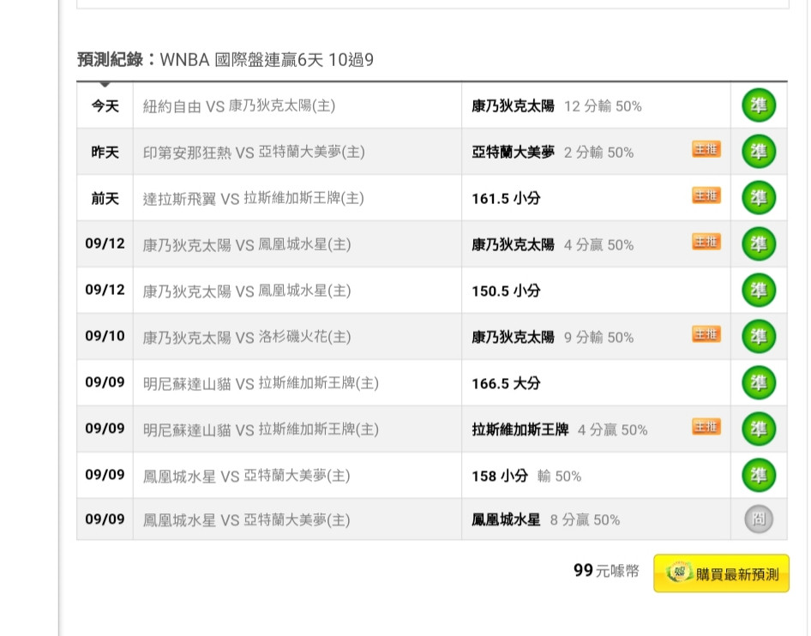The height and width of the screenshot is (636, 811).
Task: Click 主推 badge in 昨天 row
Action: coord(706,149)
